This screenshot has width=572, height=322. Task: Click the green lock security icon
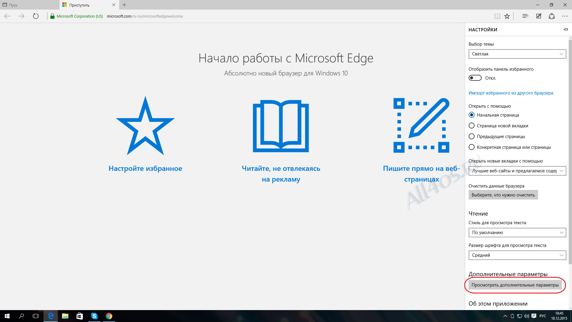pos(52,16)
